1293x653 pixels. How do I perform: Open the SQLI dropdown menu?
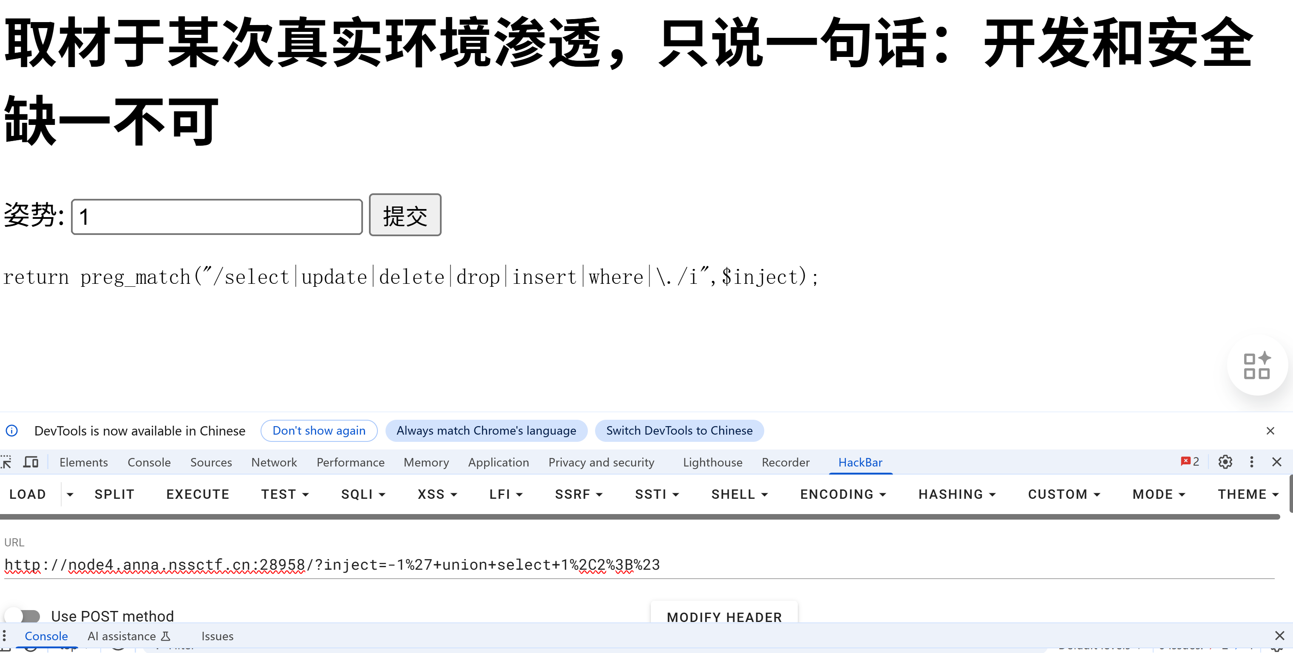click(363, 495)
